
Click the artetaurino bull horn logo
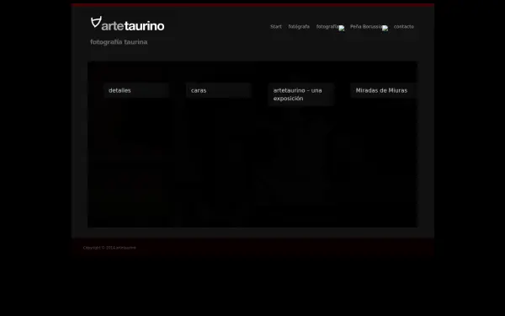pyautogui.click(x=128, y=24)
